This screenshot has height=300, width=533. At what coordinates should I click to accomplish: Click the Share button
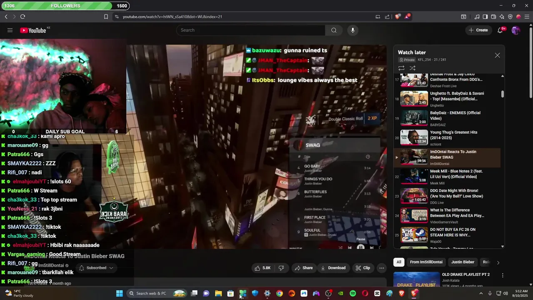[x=304, y=268]
